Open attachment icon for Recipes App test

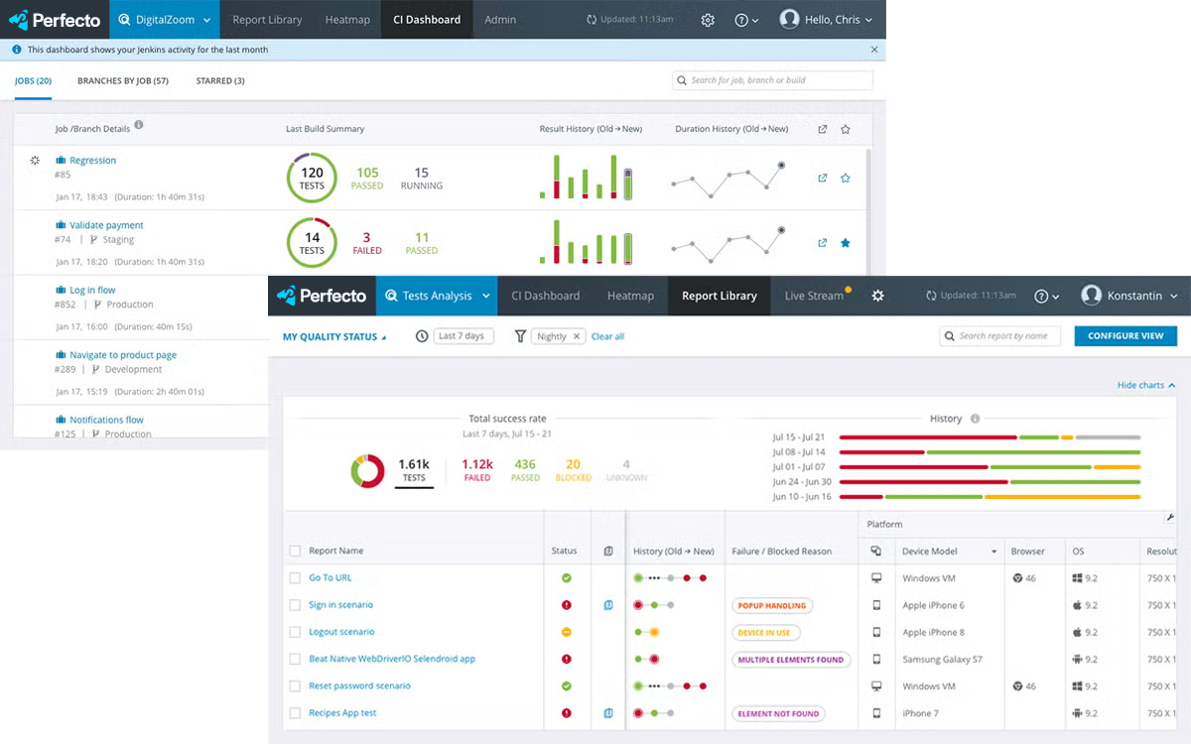click(608, 712)
